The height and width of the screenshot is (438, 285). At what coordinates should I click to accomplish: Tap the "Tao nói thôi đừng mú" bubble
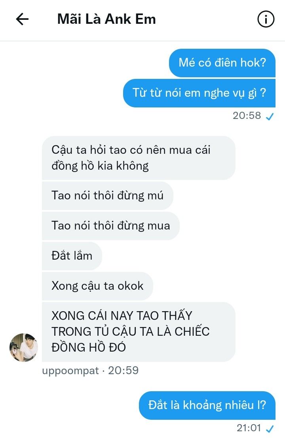[x=108, y=195]
